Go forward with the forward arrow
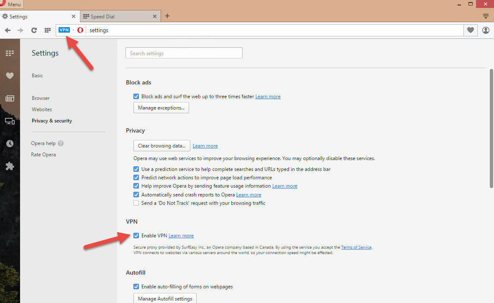The image size is (494, 303). [20, 30]
